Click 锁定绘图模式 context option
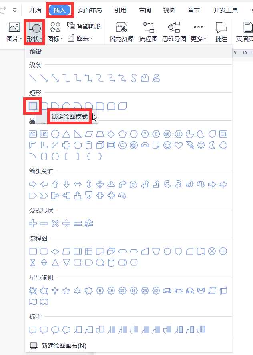This screenshot has width=253, height=355. (x=70, y=117)
